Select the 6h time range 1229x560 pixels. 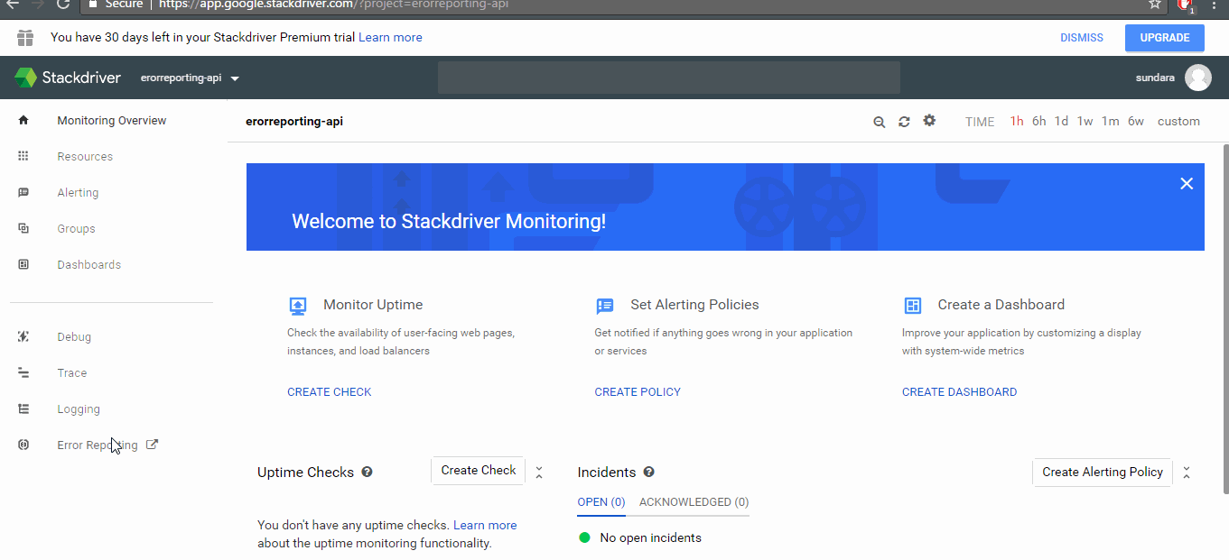[1039, 121]
